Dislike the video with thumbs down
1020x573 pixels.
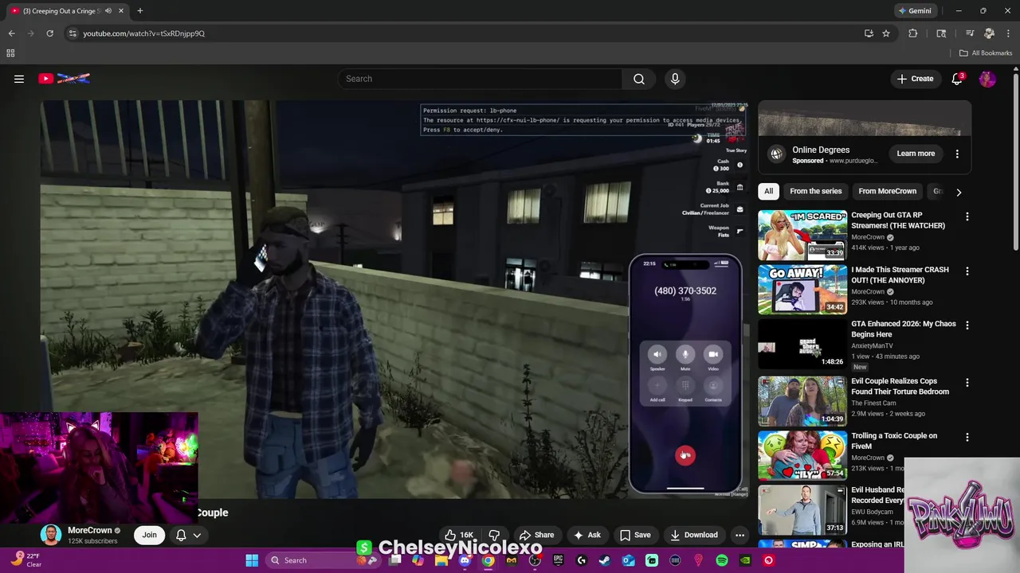pyautogui.click(x=494, y=535)
